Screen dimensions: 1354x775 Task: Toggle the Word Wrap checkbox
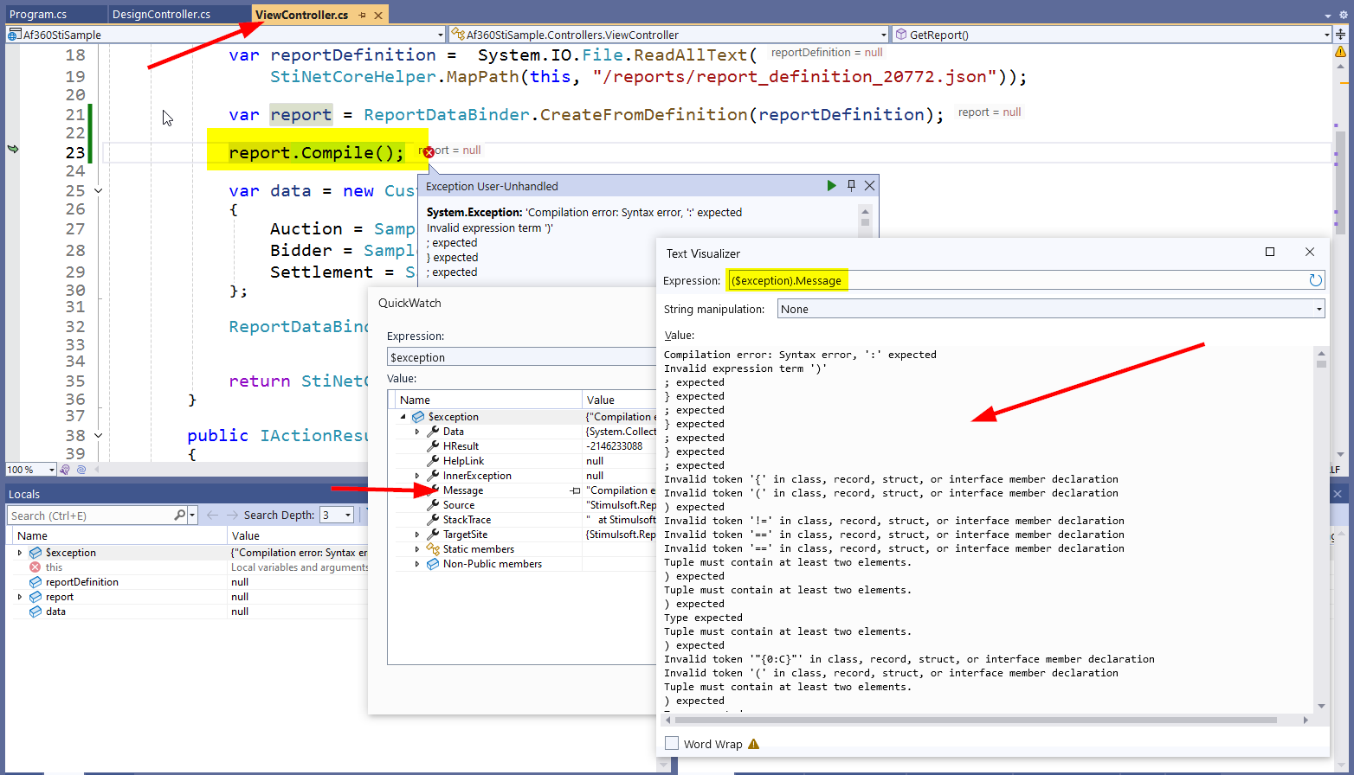click(x=672, y=743)
